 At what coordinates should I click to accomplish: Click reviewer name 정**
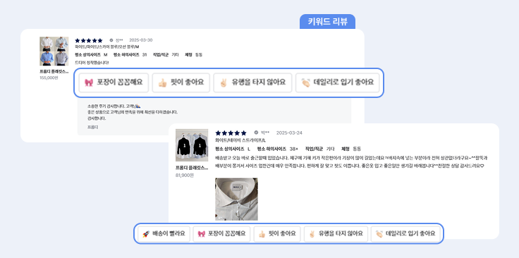click(x=119, y=40)
